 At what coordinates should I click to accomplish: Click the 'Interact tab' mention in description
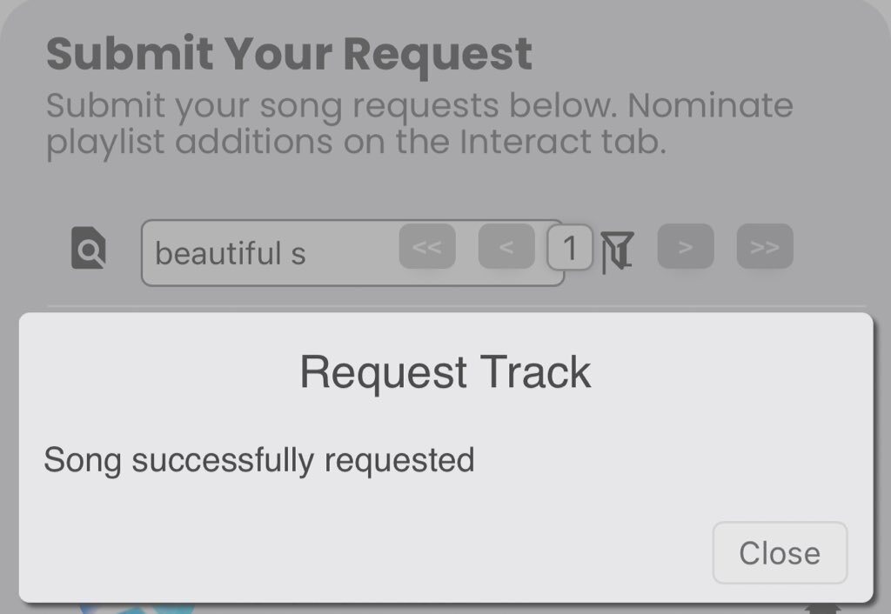[x=562, y=142]
